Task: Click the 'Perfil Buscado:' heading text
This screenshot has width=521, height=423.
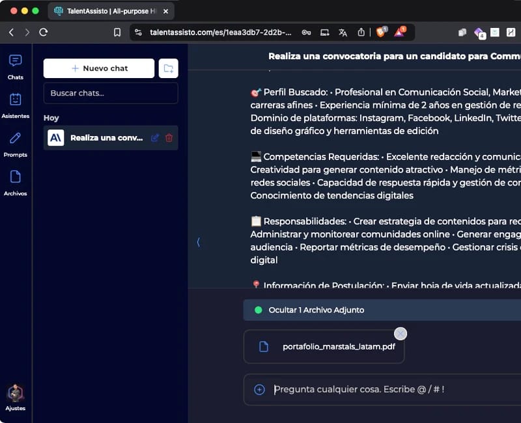Action: tap(296, 92)
